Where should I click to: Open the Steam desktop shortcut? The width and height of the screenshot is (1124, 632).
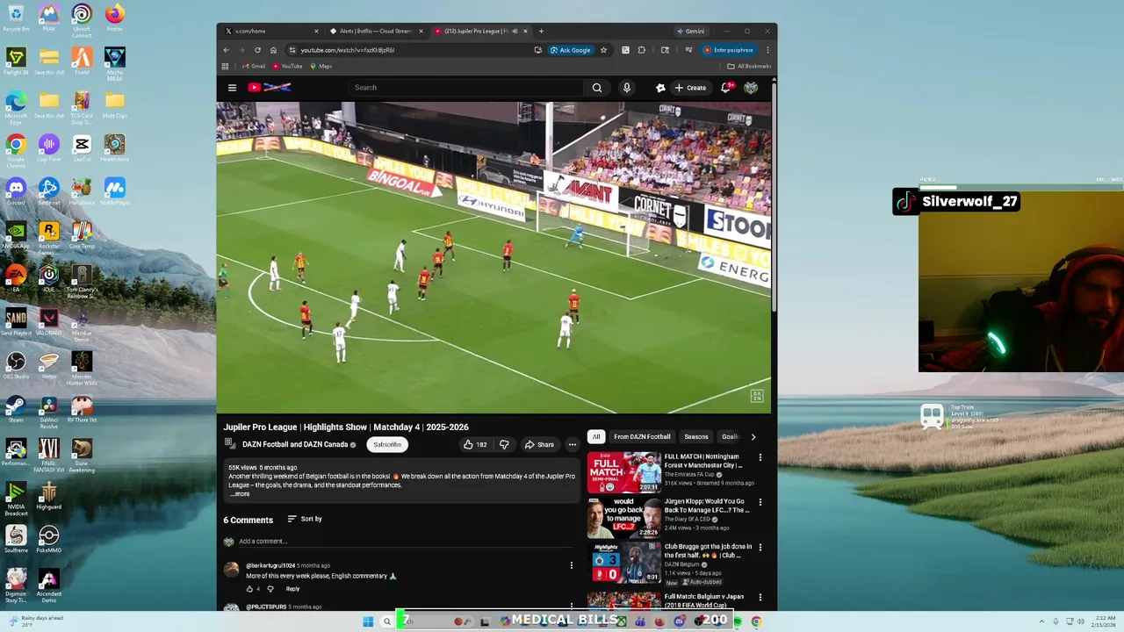coord(16,409)
